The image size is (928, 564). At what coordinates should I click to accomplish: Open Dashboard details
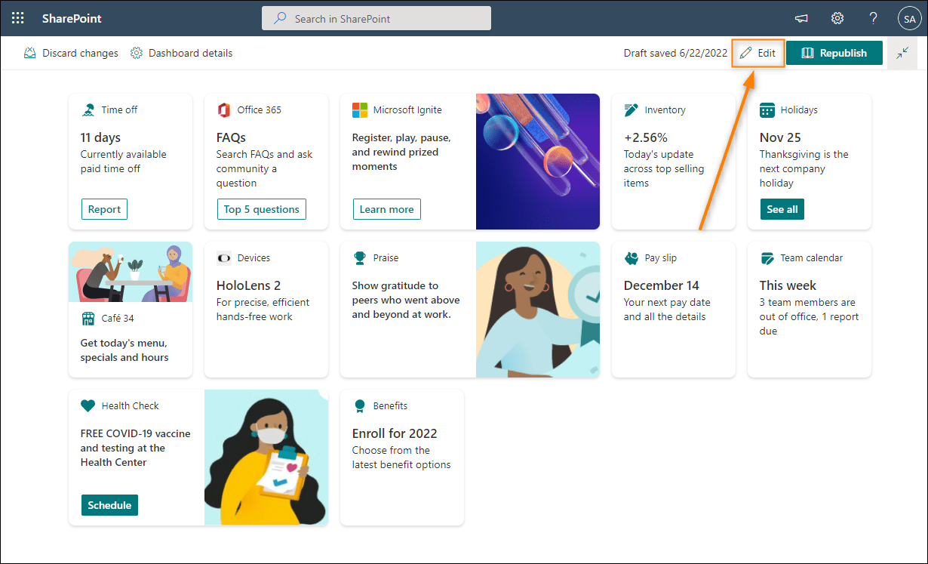pos(181,53)
